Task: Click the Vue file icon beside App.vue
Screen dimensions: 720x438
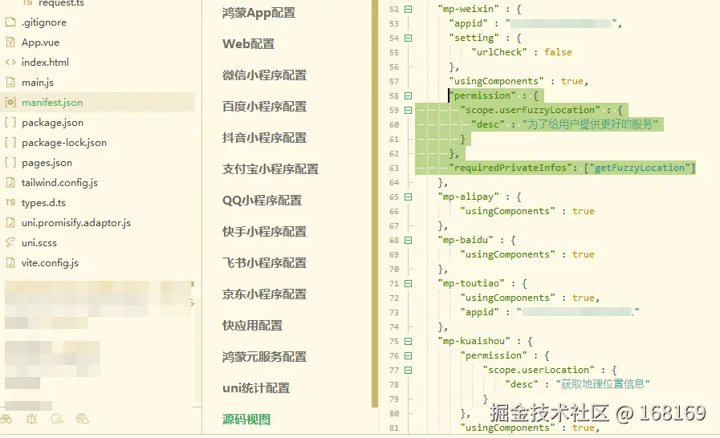Action: (10, 43)
